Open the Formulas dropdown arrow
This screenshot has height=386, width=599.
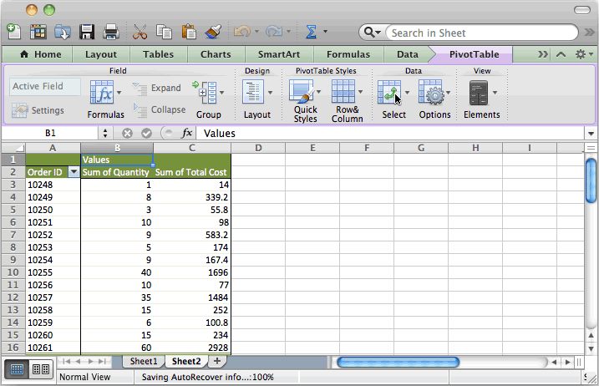pyautogui.click(x=119, y=93)
